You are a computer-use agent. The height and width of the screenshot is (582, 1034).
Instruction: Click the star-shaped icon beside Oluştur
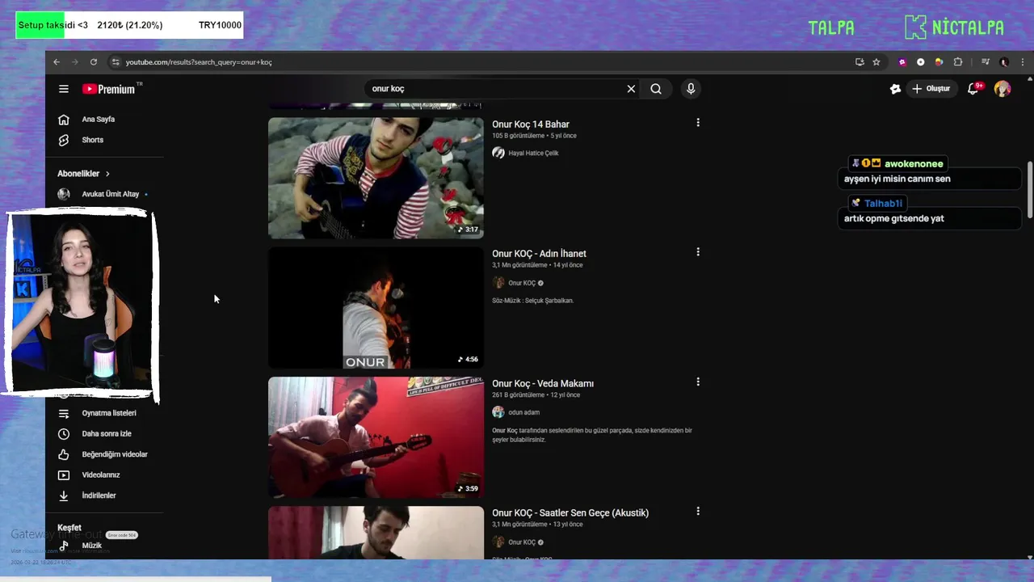click(895, 89)
